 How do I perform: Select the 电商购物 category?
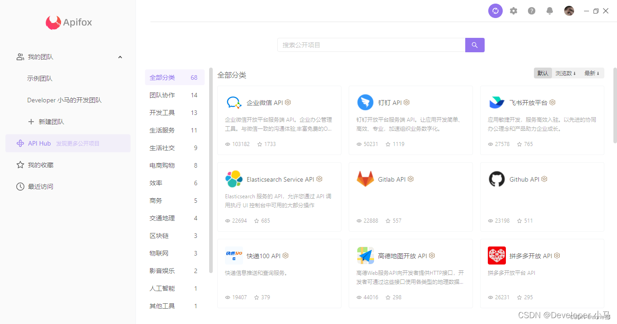[174, 165]
